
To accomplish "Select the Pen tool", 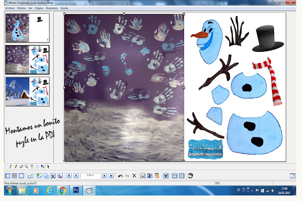I will click(x=10, y=167).
